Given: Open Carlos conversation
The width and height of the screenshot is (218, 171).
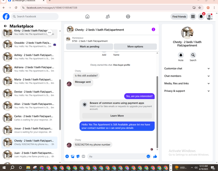Looking at the screenshot, I should [29, 118].
